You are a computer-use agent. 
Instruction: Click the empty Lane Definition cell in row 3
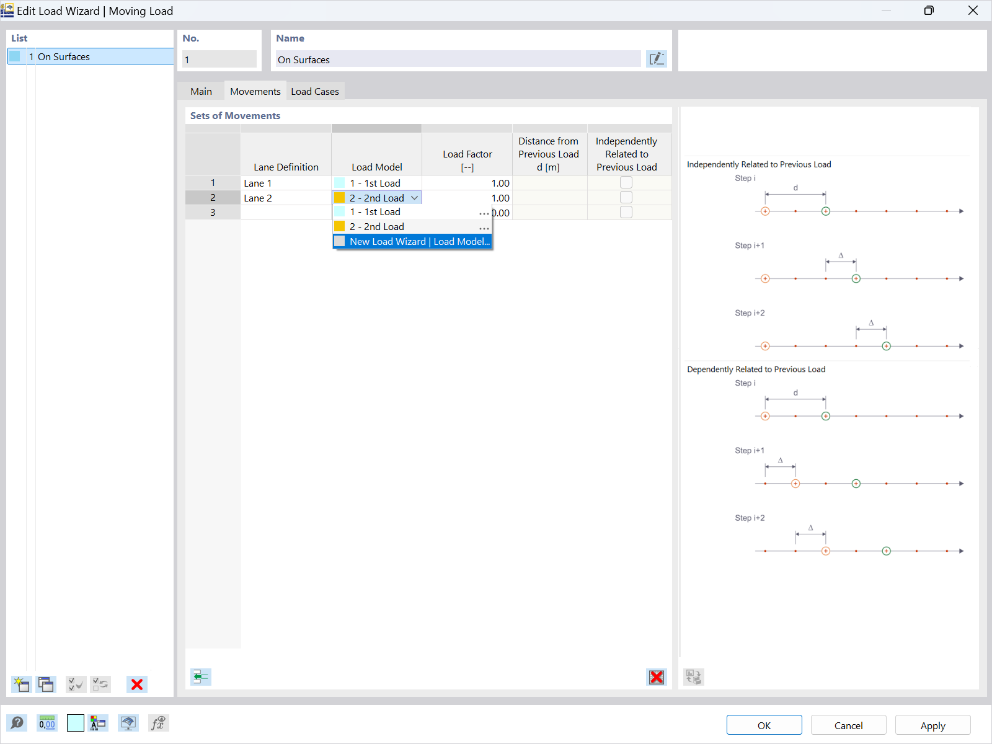(x=286, y=213)
